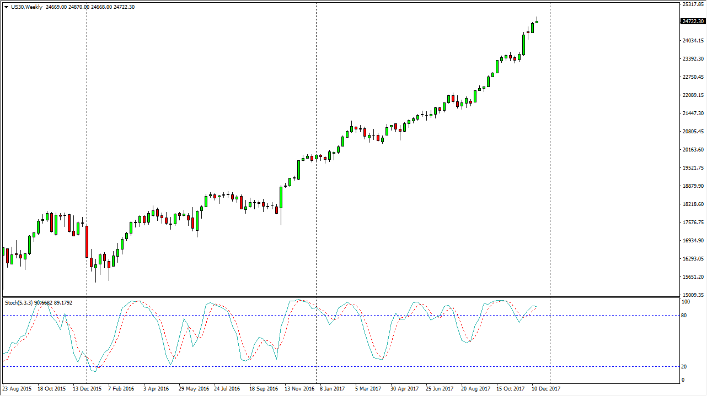Select the current price tag 24722.30

click(x=693, y=21)
